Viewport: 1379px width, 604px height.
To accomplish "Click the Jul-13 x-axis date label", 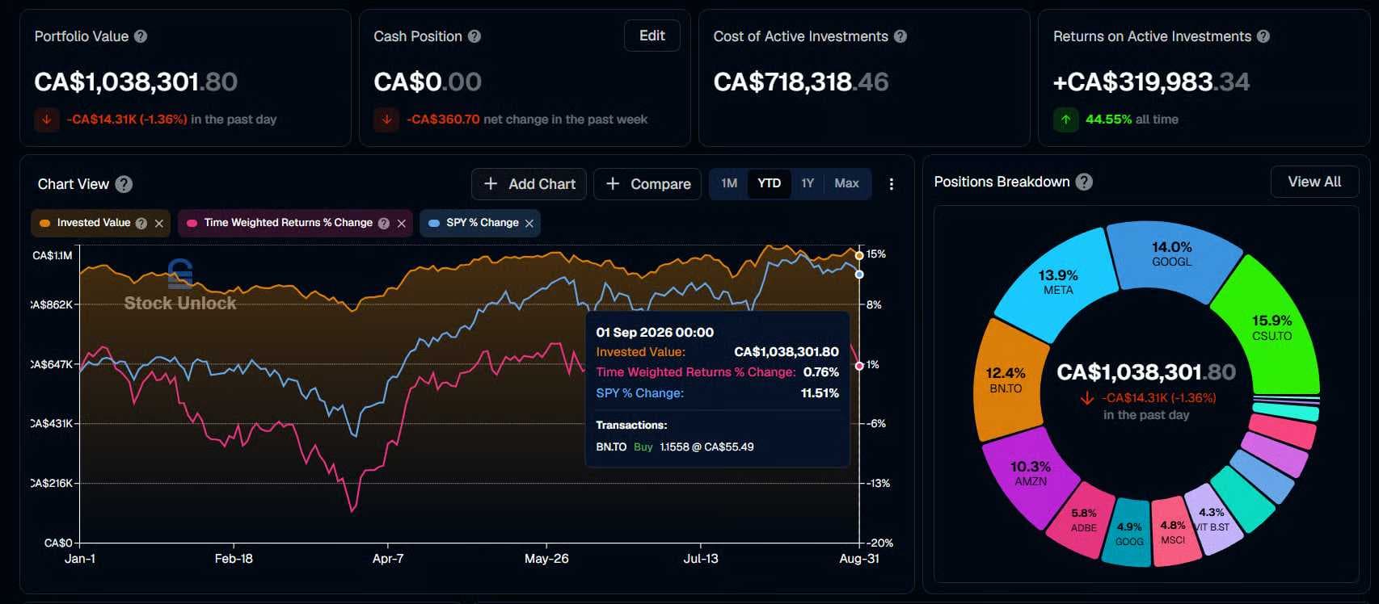I will pos(701,559).
